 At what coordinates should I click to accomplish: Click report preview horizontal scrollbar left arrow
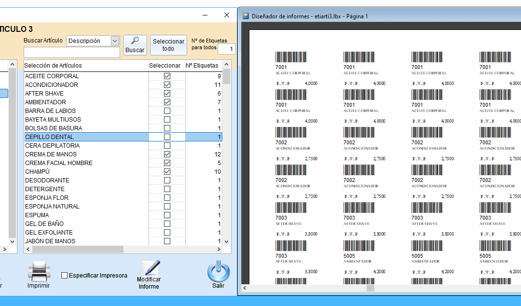(x=245, y=288)
